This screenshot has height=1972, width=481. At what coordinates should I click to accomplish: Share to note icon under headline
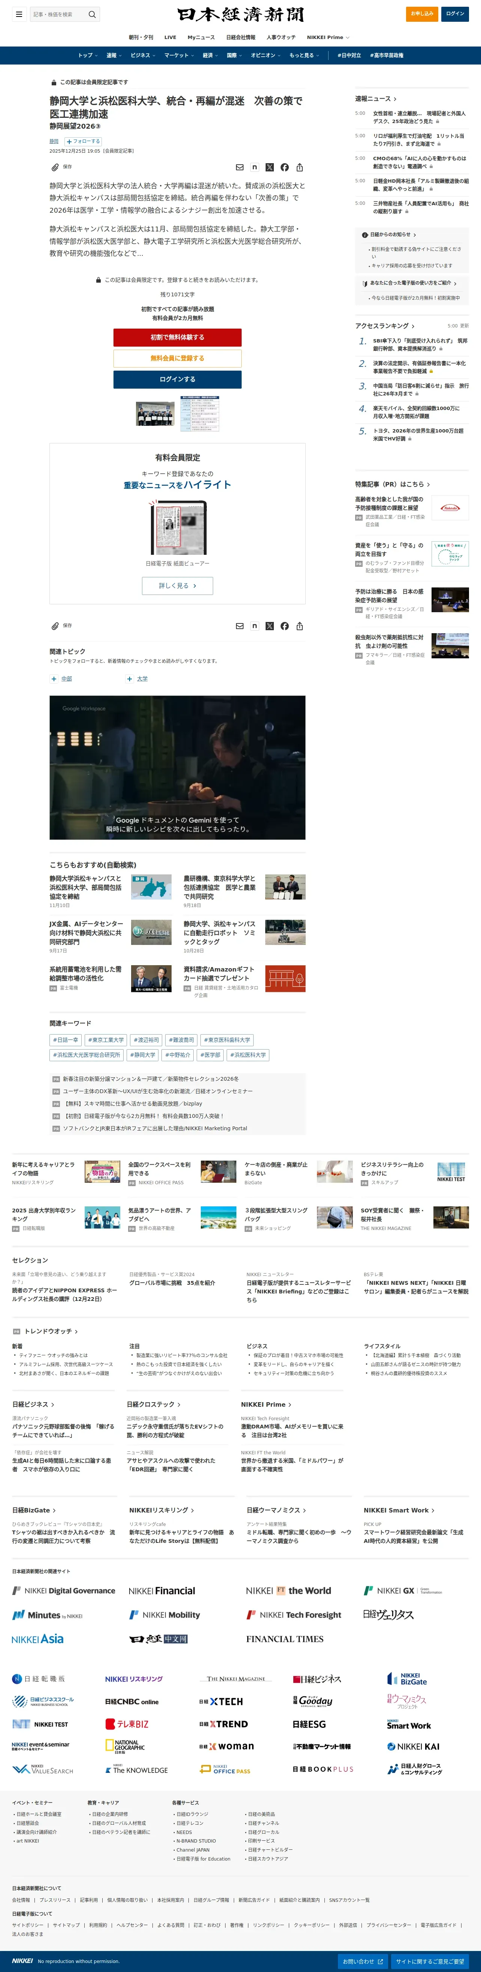click(x=255, y=167)
